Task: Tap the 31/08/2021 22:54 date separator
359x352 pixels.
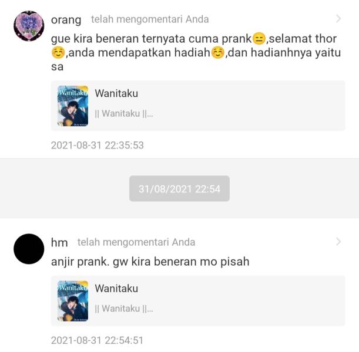Action: click(180, 188)
